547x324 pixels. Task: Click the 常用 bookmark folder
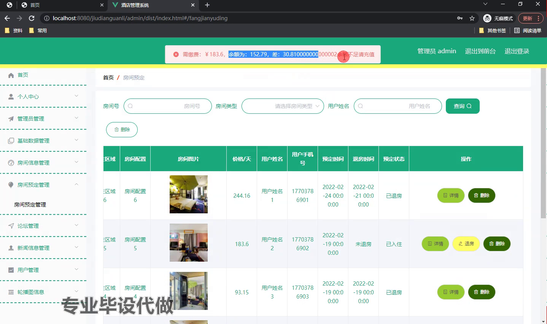[38, 30]
